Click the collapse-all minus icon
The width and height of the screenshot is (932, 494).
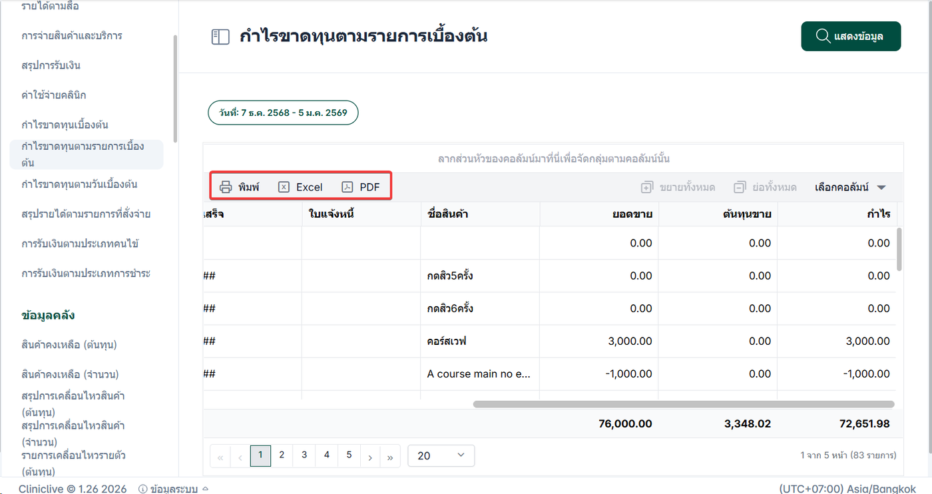click(x=740, y=188)
